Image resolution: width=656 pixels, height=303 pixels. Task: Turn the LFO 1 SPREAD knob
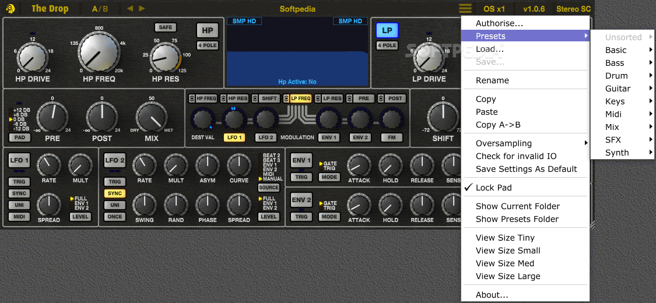click(49, 205)
